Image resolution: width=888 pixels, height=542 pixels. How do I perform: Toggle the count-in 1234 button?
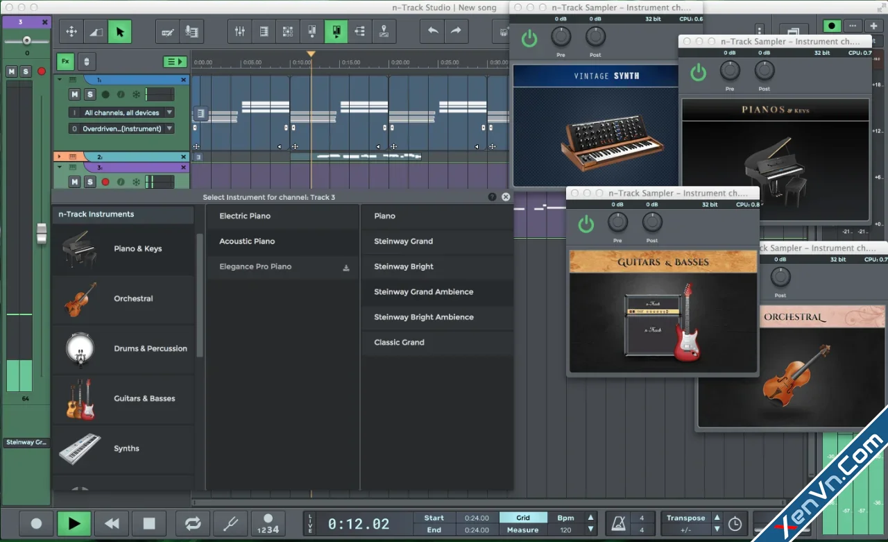[268, 523]
